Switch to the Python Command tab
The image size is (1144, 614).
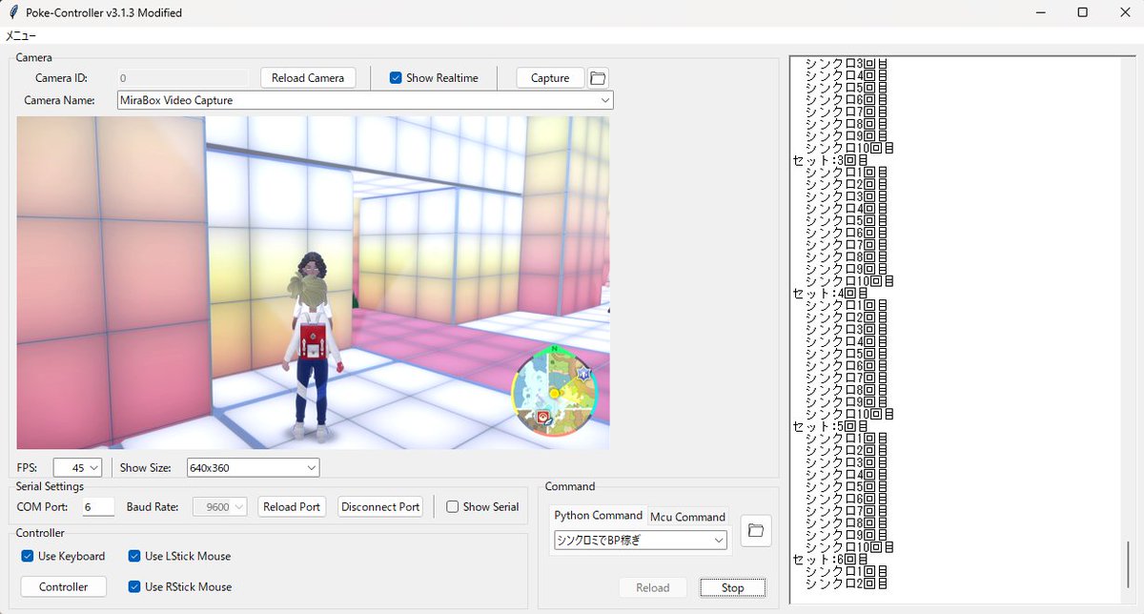tap(599, 516)
